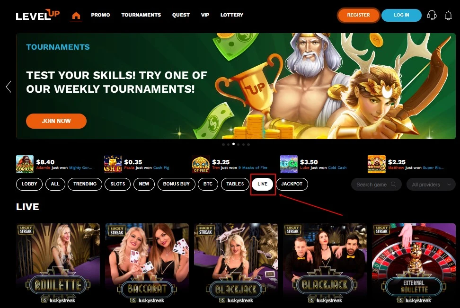Select the Jackpot category tab
The image size is (460, 308).
[x=292, y=184]
